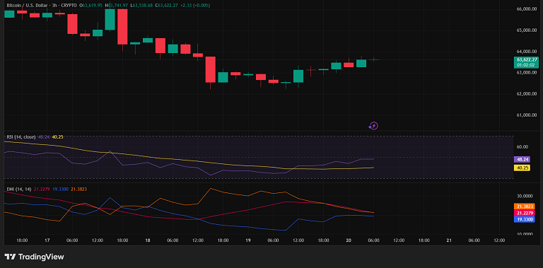Click the purple RSI value tag 48.24
Image resolution: width=543 pixels, height=268 pixels.
pyautogui.click(x=525, y=160)
